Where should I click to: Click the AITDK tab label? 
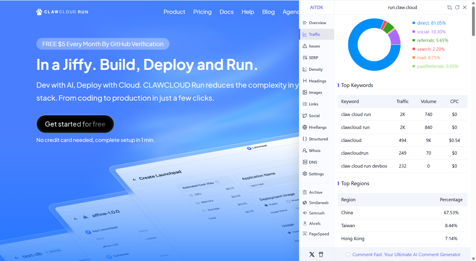pyautogui.click(x=316, y=7)
